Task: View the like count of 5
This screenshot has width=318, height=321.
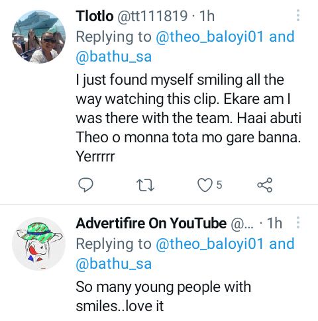Action: pyautogui.click(x=219, y=185)
